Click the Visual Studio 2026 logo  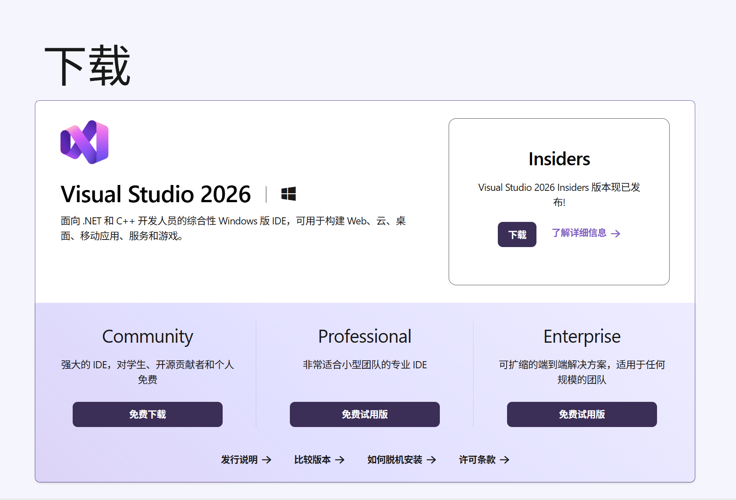84,142
